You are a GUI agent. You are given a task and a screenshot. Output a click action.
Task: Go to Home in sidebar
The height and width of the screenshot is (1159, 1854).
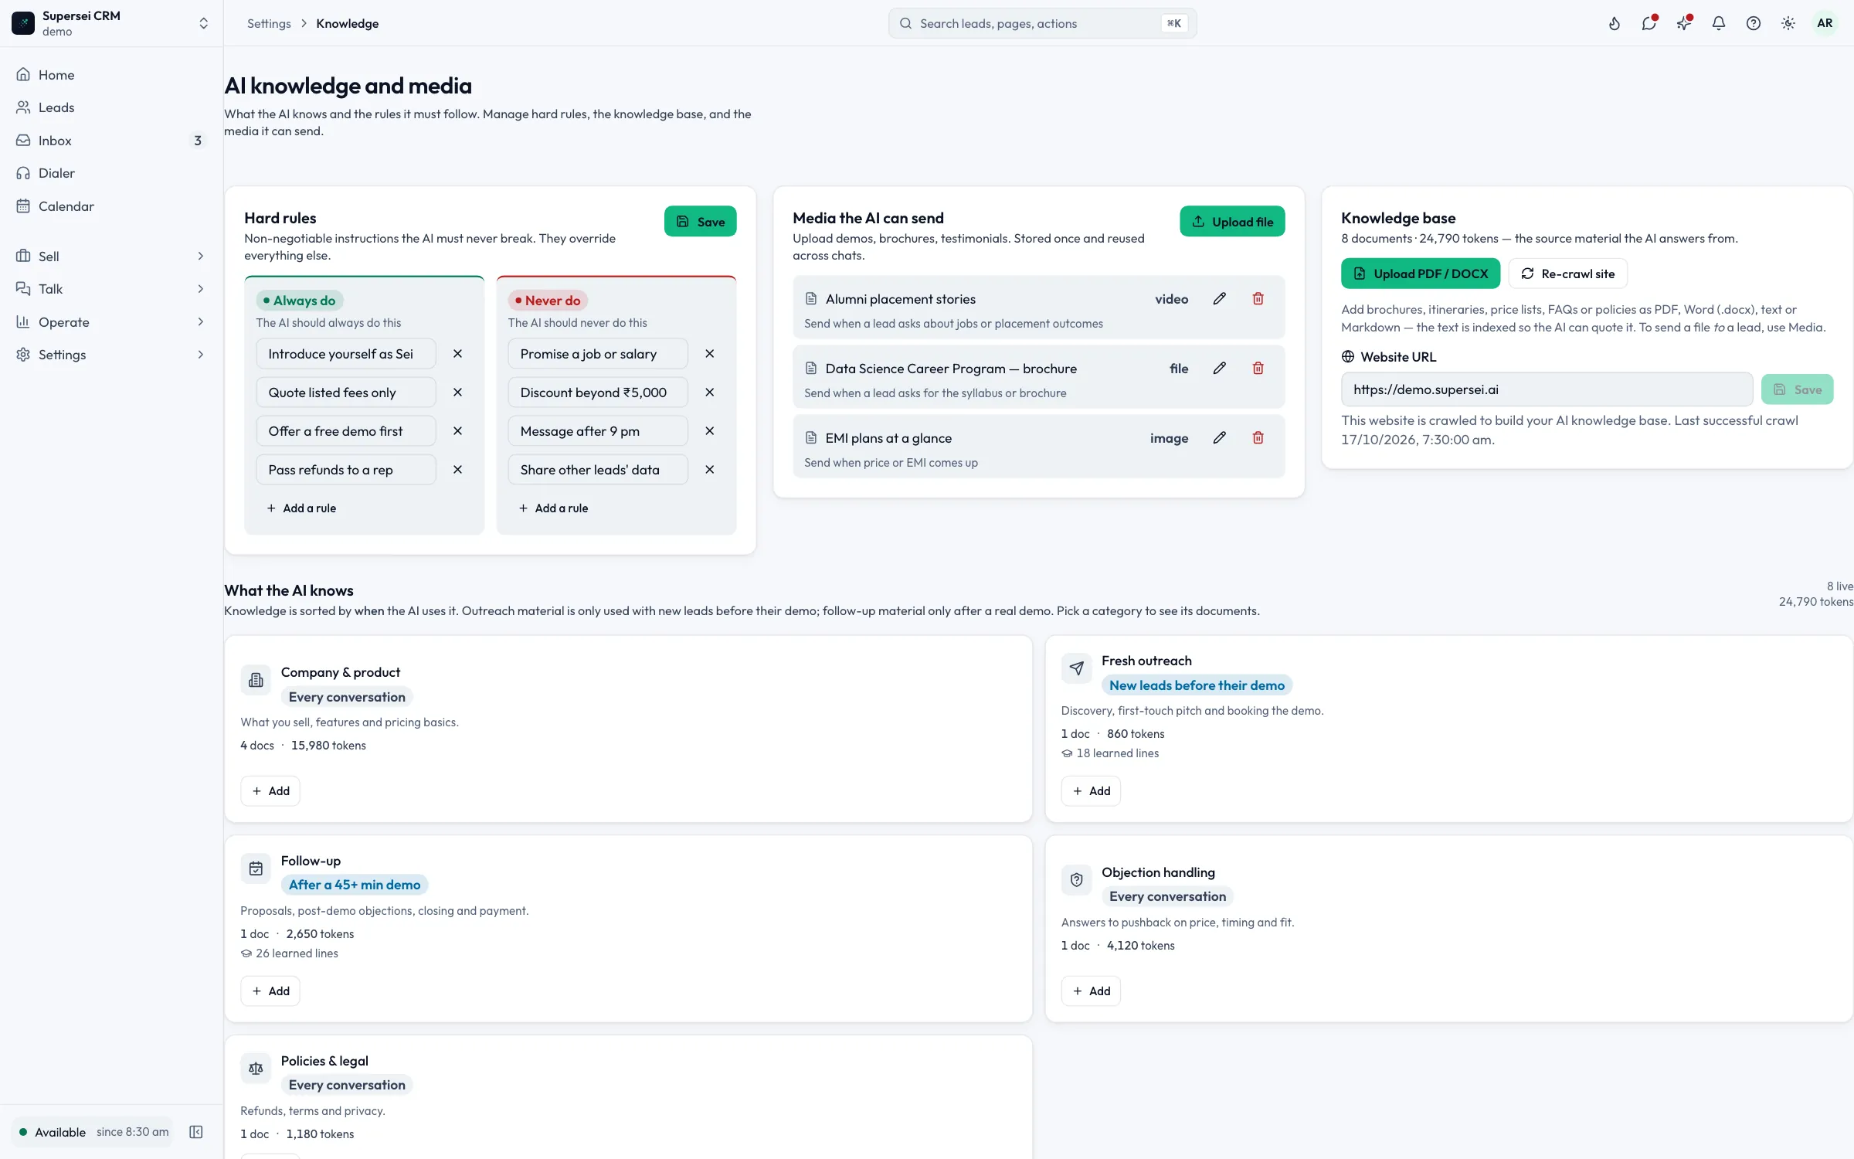coord(111,75)
